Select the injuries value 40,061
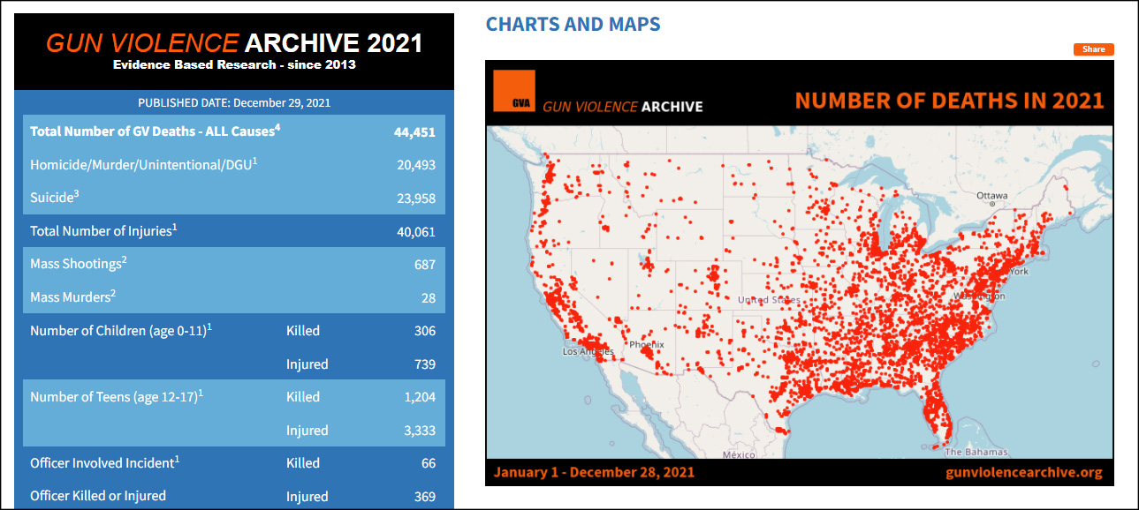 pos(416,232)
